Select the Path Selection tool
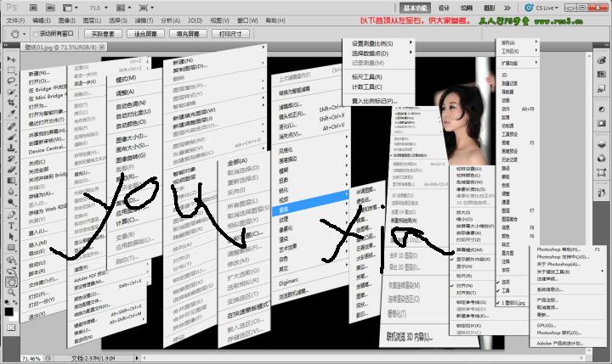The width and height of the screenshot is (612, 364). 11,236
